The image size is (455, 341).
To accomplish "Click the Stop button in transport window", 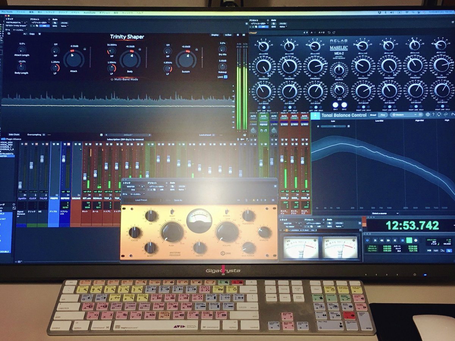I will point(403,240).
